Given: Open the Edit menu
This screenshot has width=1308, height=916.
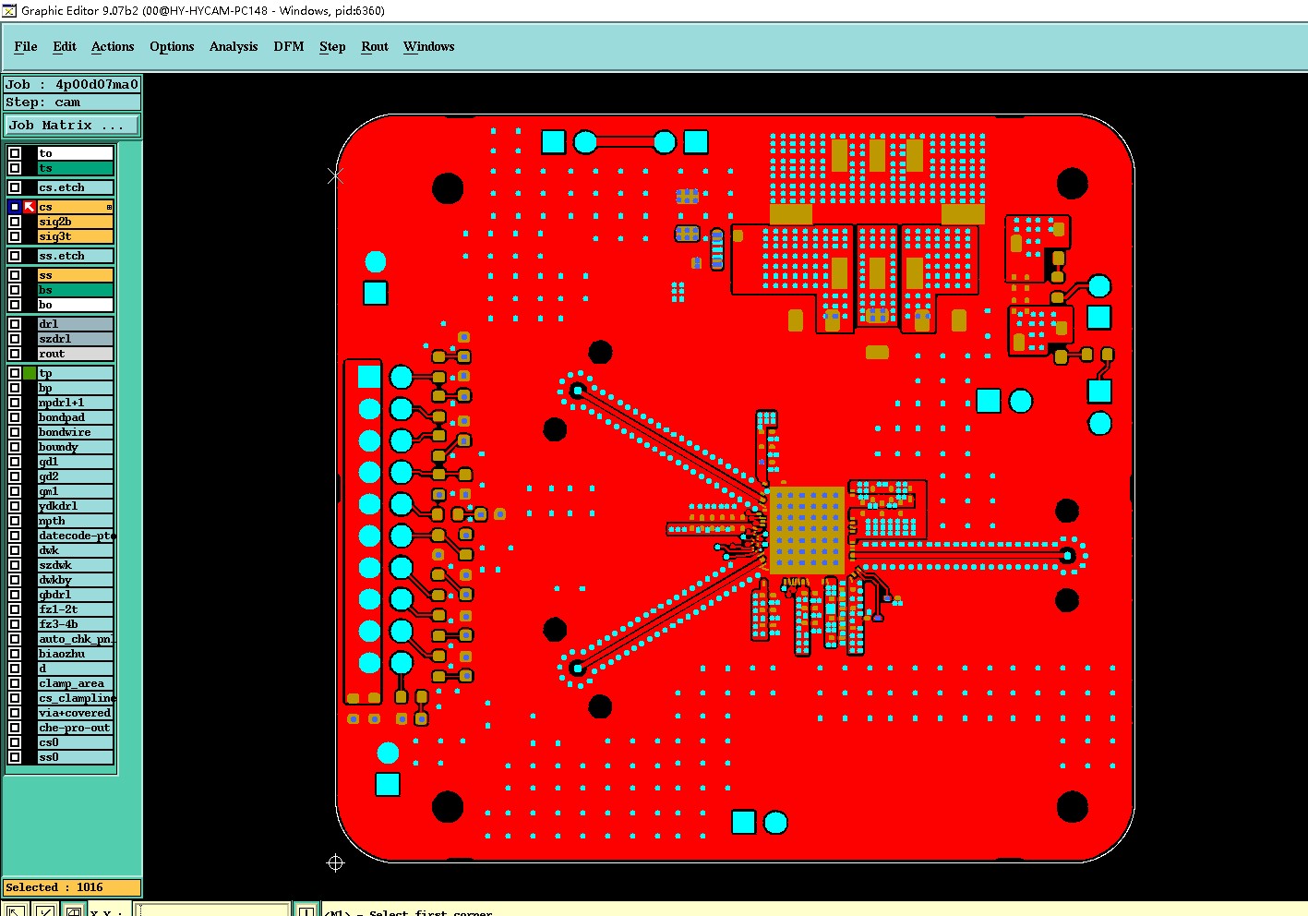Looking at the screenshot, I should click(x=65, y=46).
